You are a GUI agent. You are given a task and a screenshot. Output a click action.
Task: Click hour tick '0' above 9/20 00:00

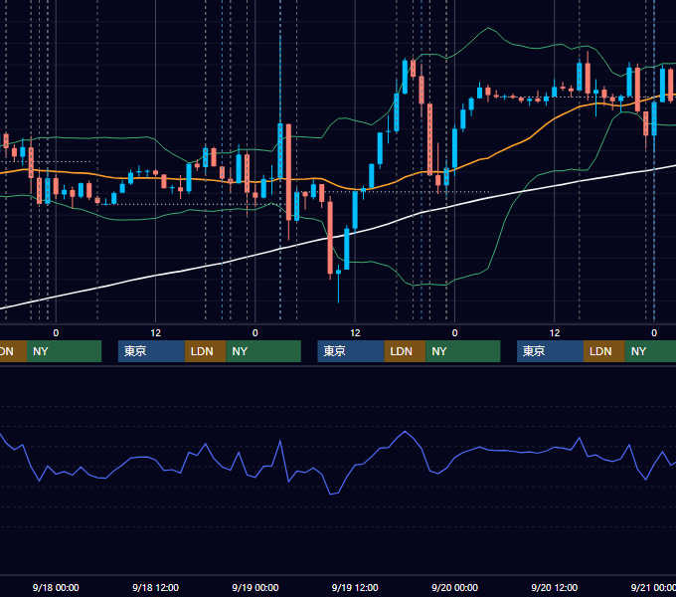tap(454, 333)
